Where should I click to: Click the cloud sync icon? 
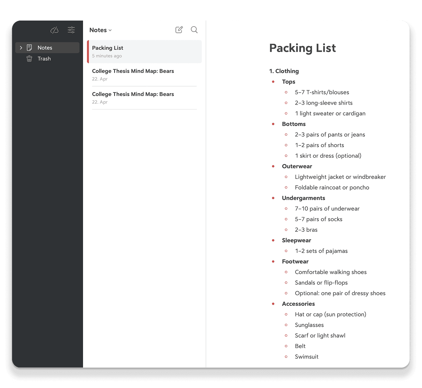pos(54,30)
